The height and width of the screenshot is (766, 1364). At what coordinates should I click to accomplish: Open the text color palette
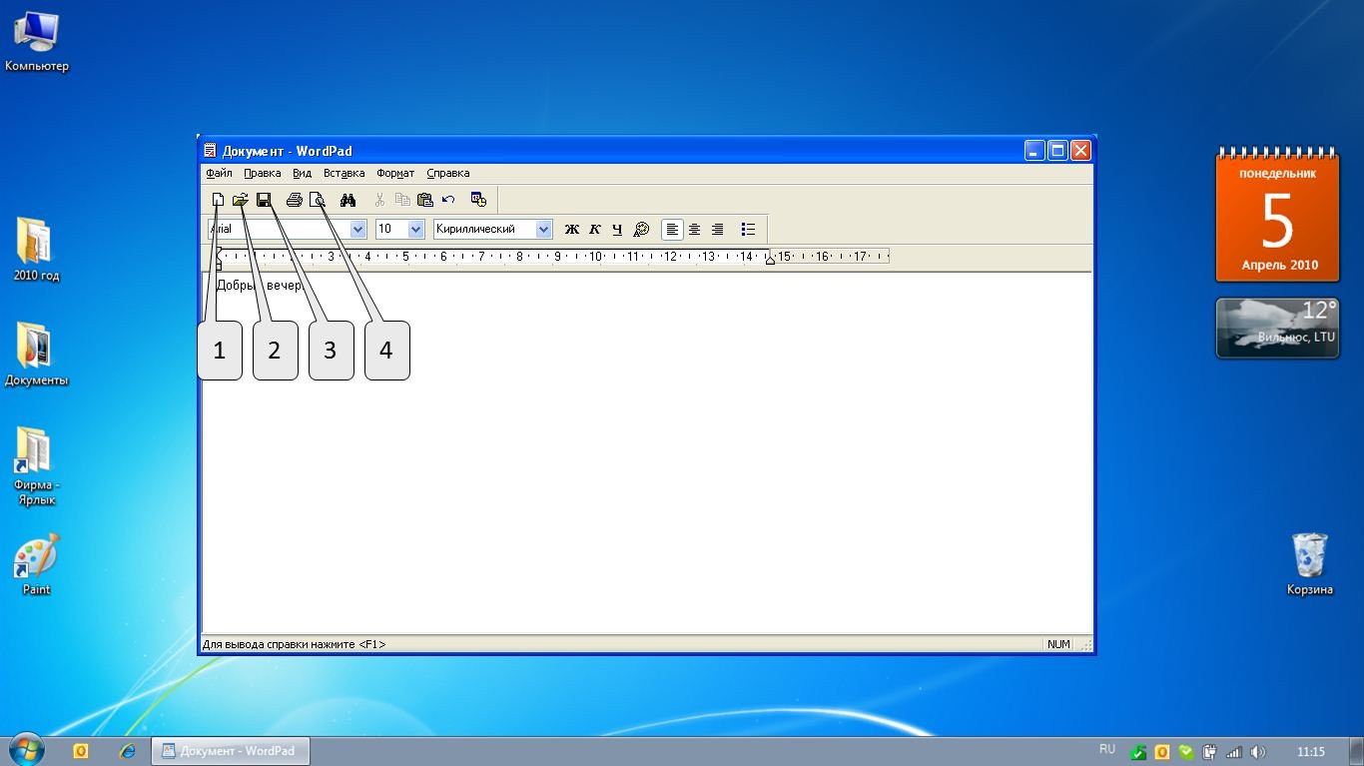[641, 230]
